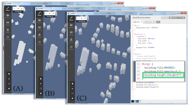Open the layers stack tool in window C
The width and height of the screenshot is (188, 106).
coord(72,98)
